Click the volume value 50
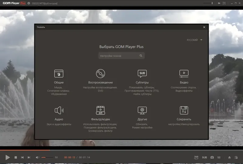 [56, 157]
